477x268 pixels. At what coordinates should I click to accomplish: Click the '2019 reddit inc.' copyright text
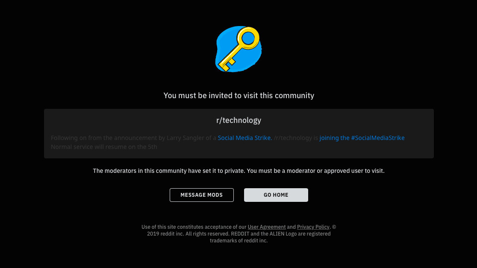point(165,234)
